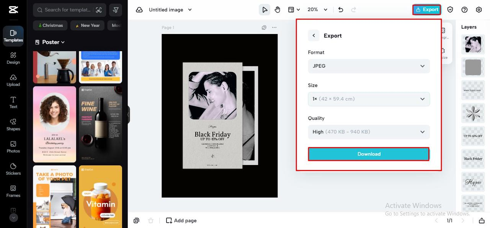
Task: Choose the Fine Wine poster template
Action: coord(101,124)
